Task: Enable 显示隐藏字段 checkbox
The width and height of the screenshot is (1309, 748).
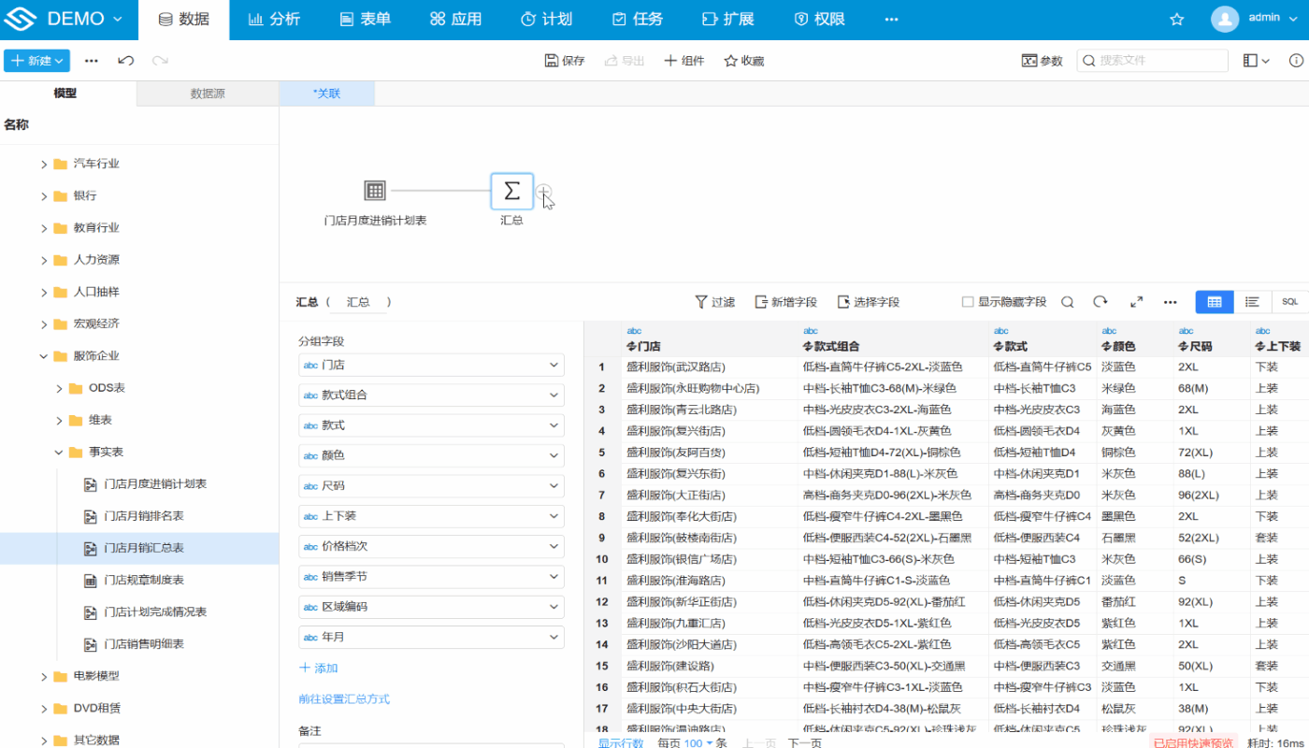Action: pyautogui.click(x=968, y=302)
